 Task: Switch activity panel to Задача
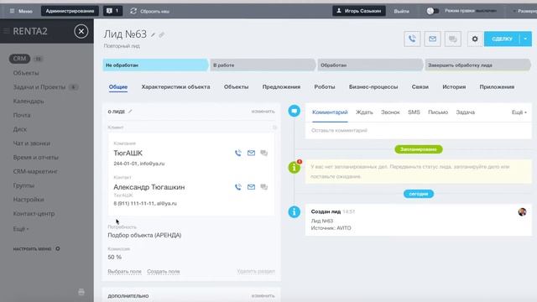pyautogui.click(x=465, y=112)
